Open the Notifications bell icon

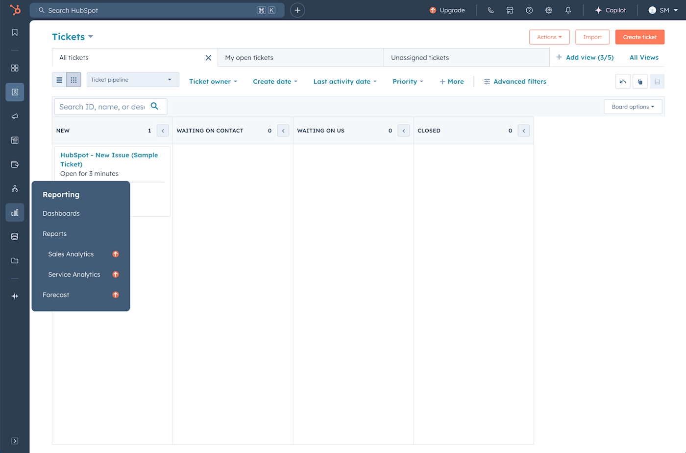[568, 10]
